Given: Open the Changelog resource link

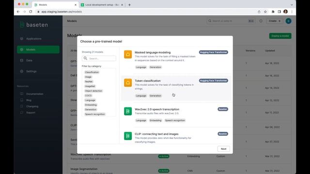Looking at the screenshot, I should click(32, 106).
